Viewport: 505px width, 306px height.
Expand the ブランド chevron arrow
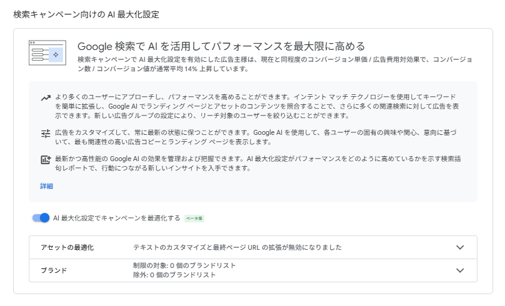tap(460, 270)
